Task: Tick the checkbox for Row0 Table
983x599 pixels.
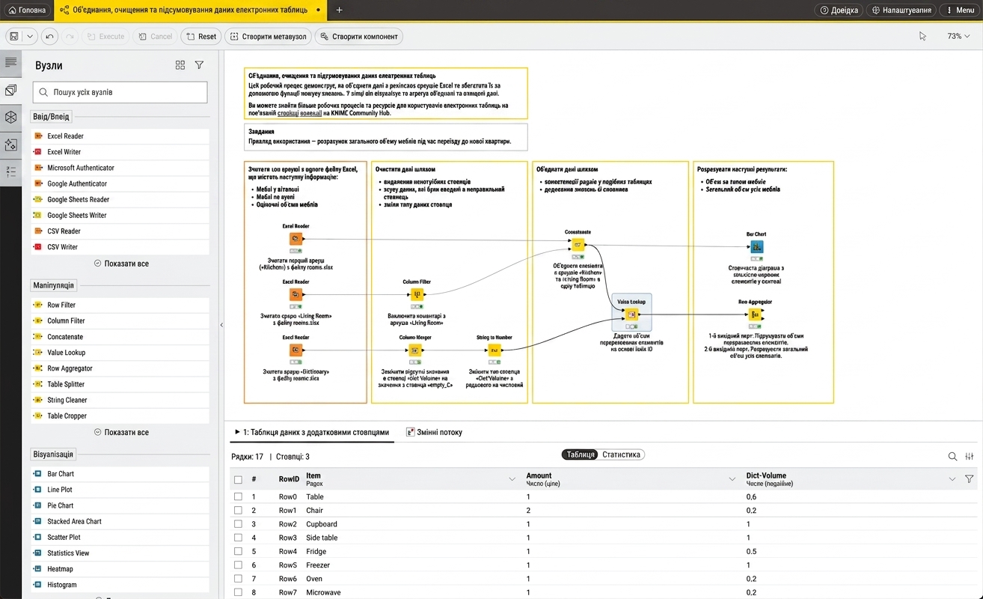Action: [x=238, y=496]
